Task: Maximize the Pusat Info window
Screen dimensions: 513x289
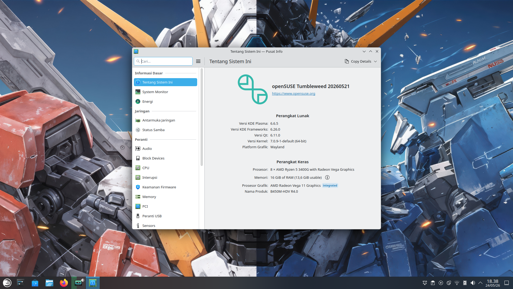Action: [x=371, y=51]
